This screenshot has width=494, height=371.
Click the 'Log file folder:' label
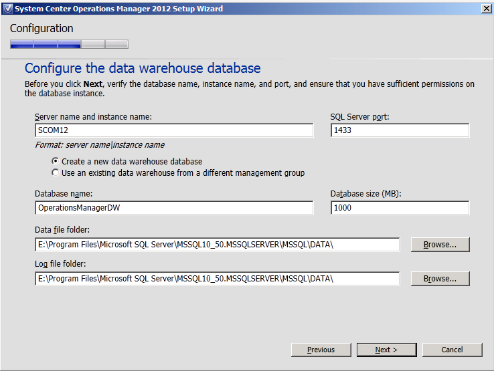coord(60,263)
